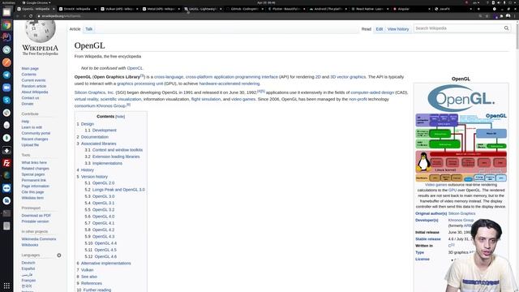Jump to Extension loading libraries section

(x=116, y=157)
